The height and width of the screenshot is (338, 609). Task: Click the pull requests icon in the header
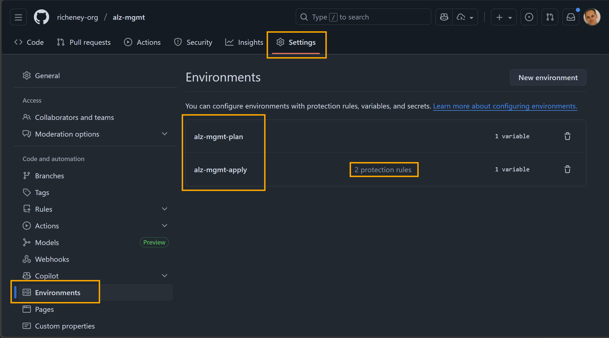point(550,17)
